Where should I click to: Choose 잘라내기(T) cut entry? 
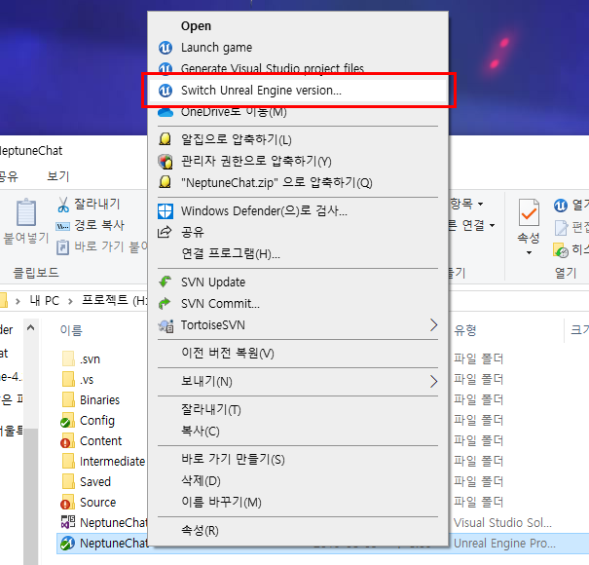point(211,409)
